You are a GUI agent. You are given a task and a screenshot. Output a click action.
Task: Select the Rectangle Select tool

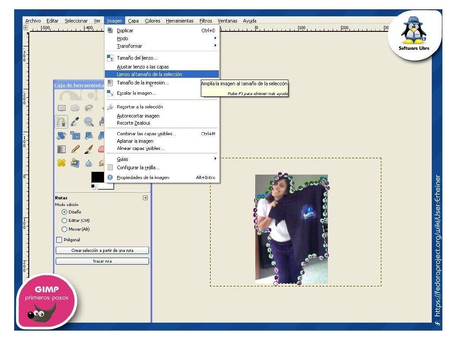[61, 107]
